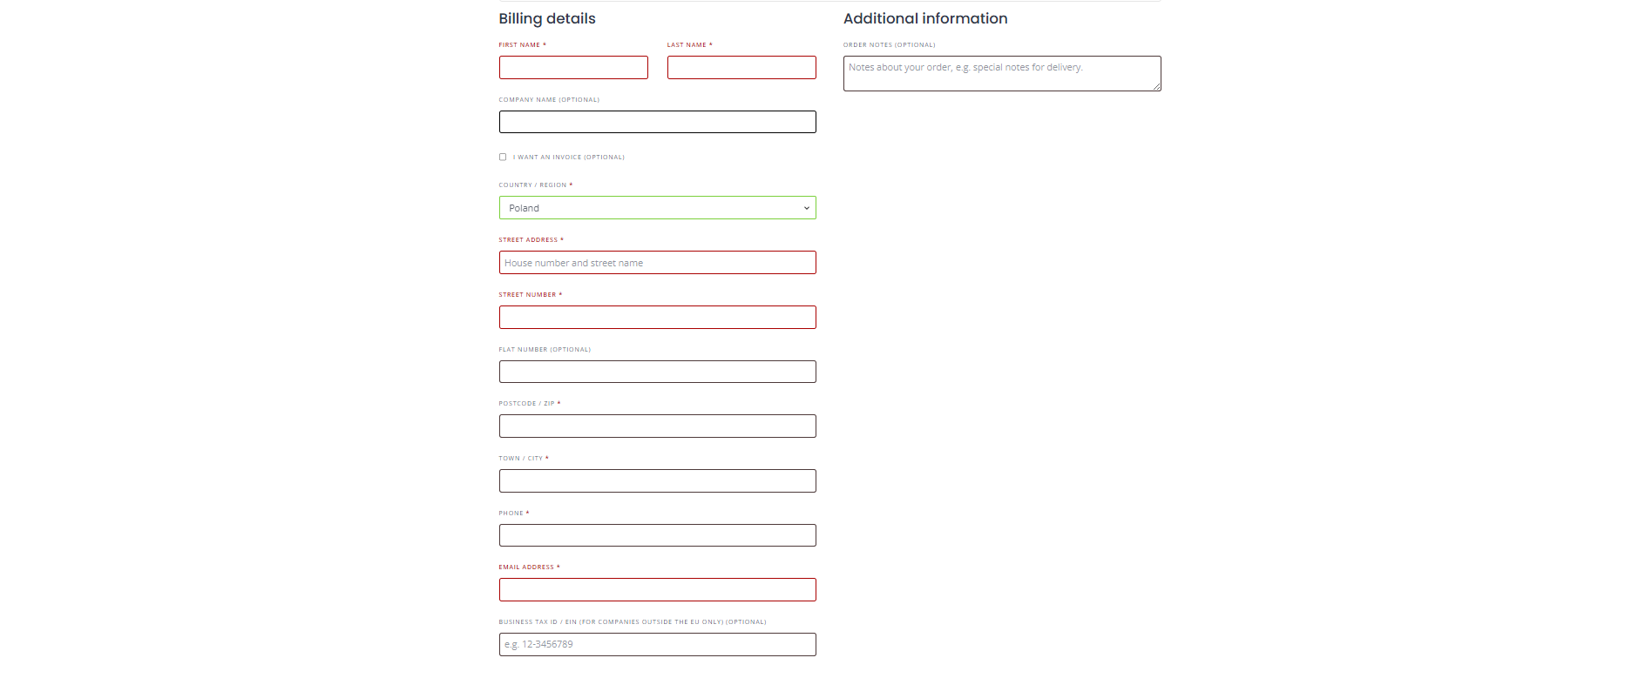Focus the First Name input field

point(573,68)
